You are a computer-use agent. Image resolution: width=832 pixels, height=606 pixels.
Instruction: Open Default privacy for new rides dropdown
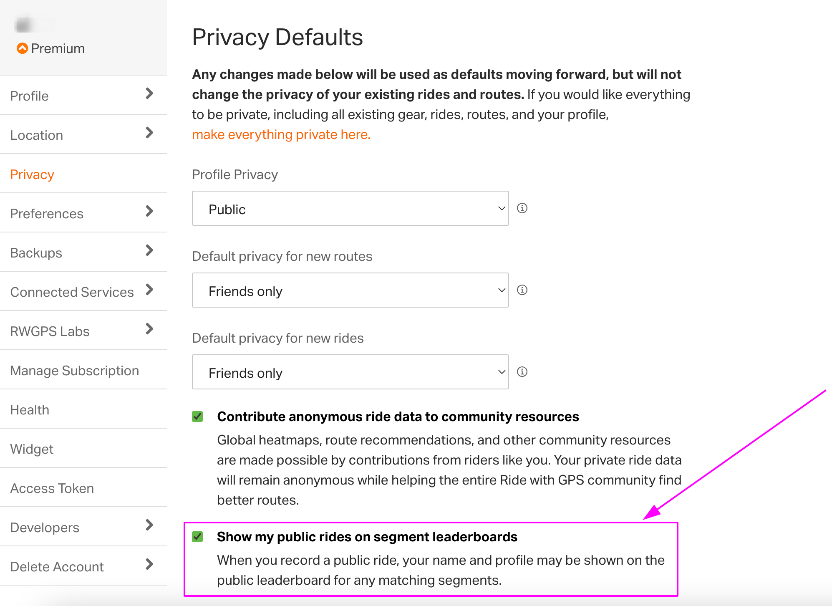tap(350, 372)
